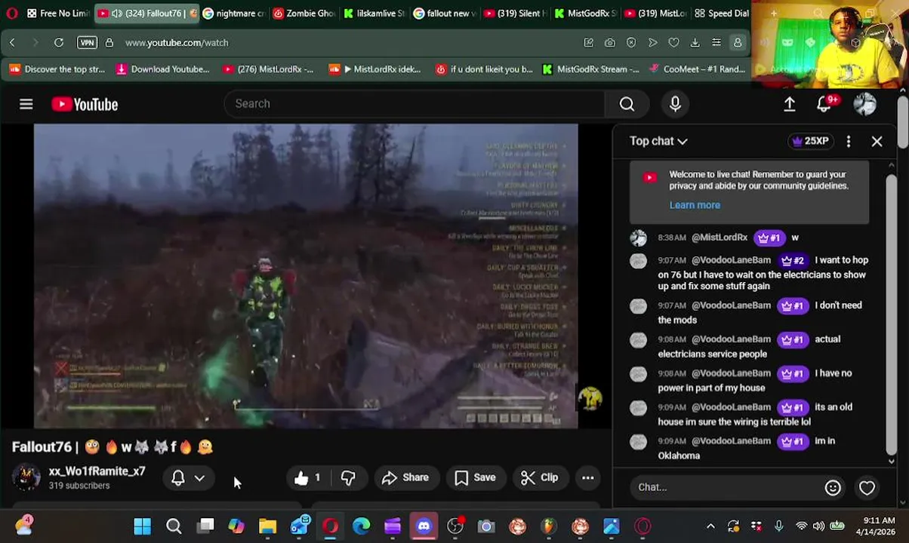Viewport: 909px width, 543px height.
Task: Open the Download Youtube bookmark
Action: point(162,69)
